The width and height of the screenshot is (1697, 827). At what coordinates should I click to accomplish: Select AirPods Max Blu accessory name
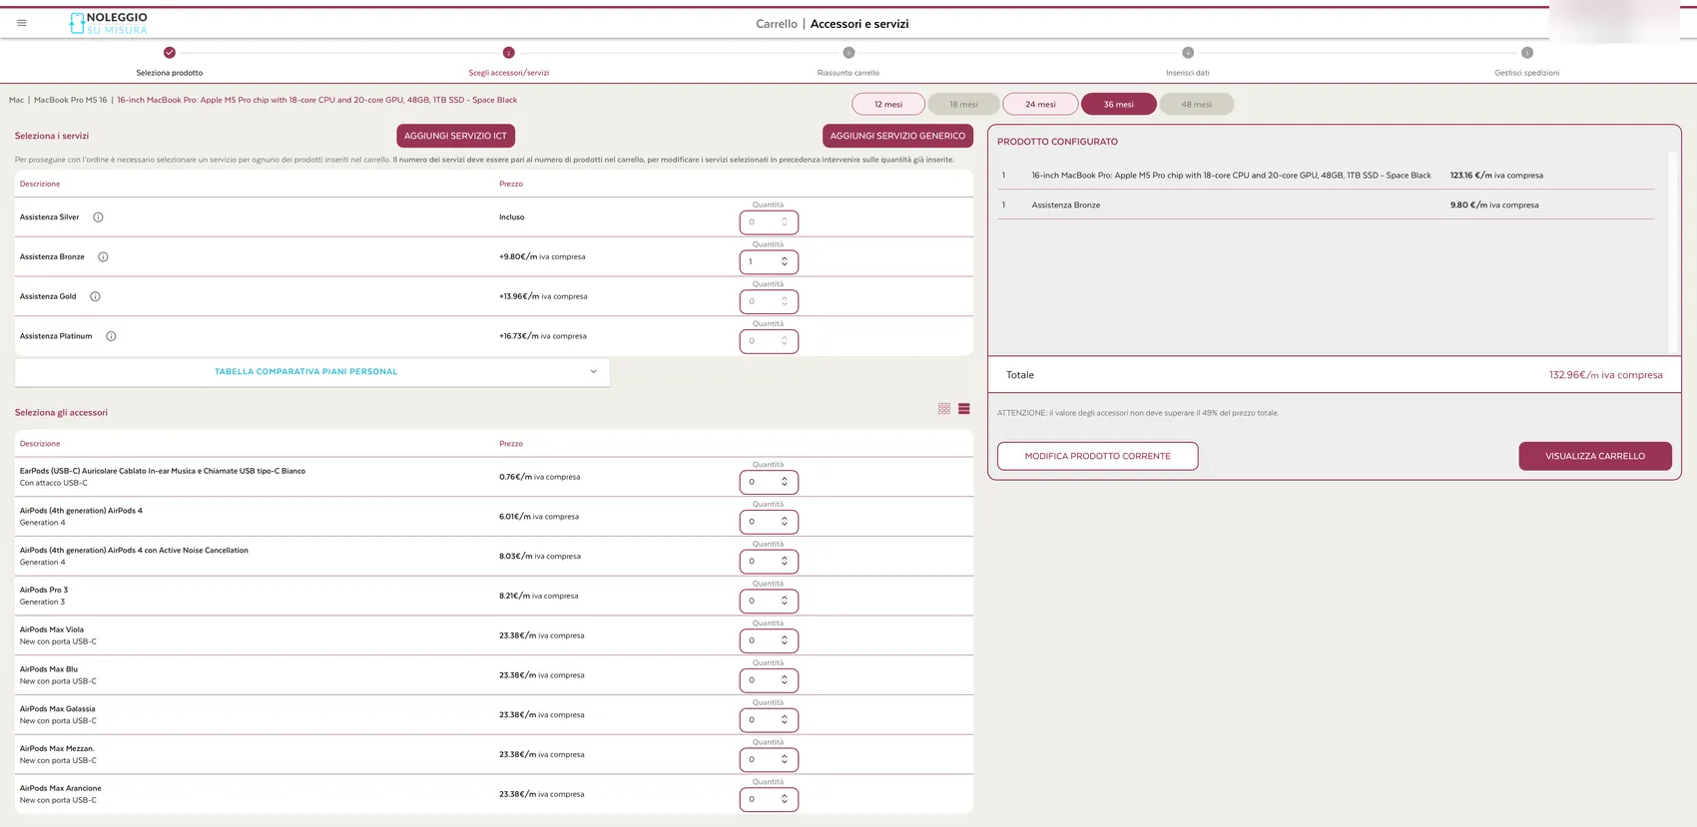(x=49, y=669)
